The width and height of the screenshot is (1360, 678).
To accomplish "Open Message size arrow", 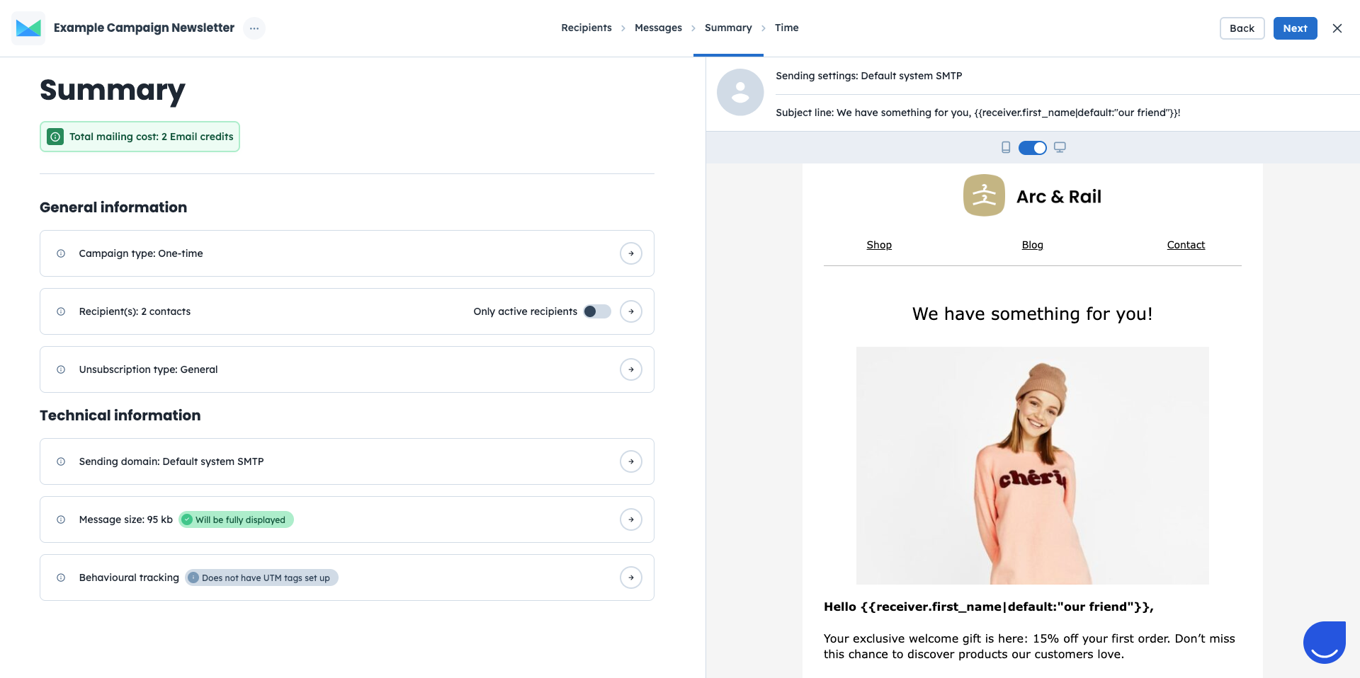I will click(631, 519).
